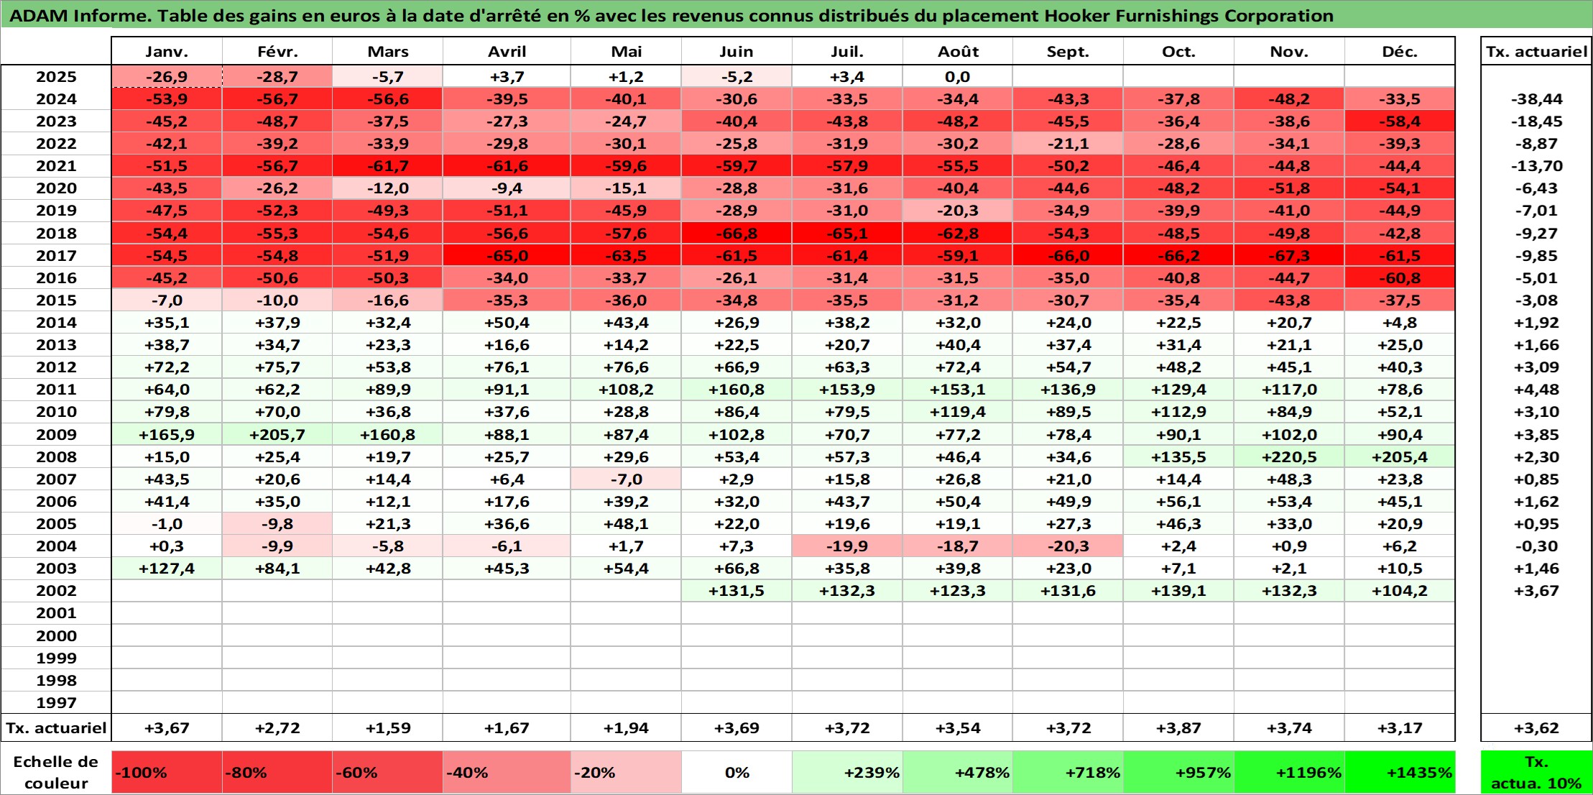Click the -61,7 cell for Mars 2021

[387, 165]
